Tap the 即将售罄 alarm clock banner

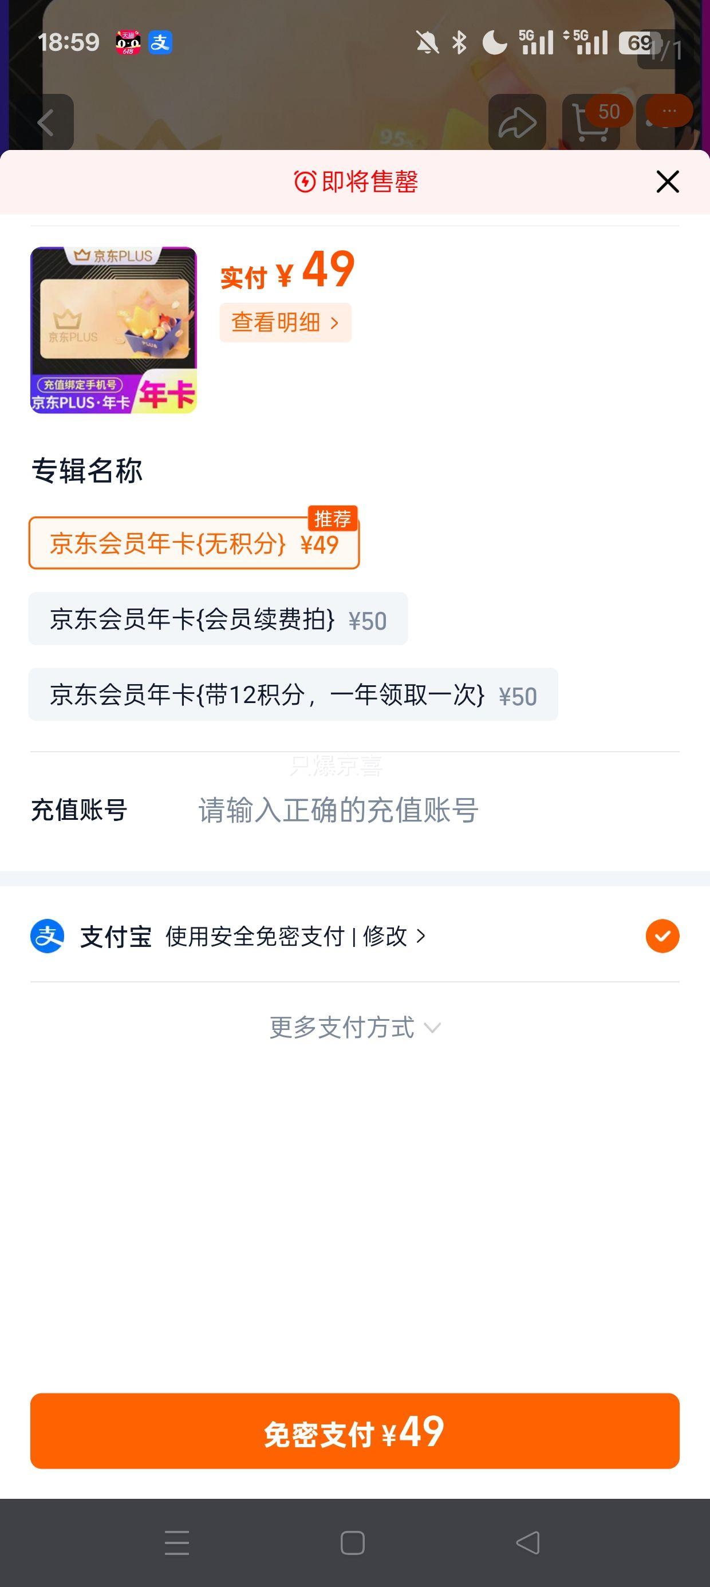[356, 181]
